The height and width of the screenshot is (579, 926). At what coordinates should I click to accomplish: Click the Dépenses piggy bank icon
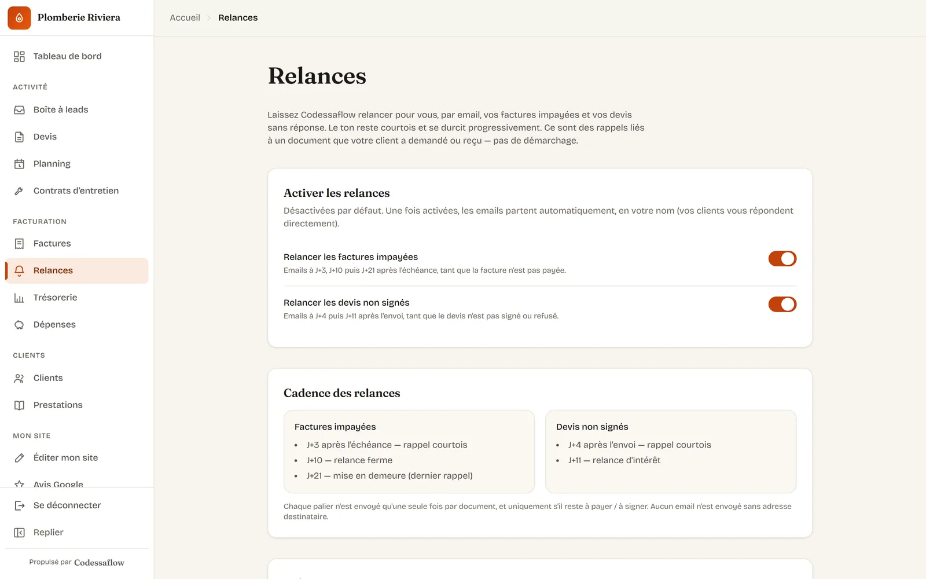click(19, 325)
